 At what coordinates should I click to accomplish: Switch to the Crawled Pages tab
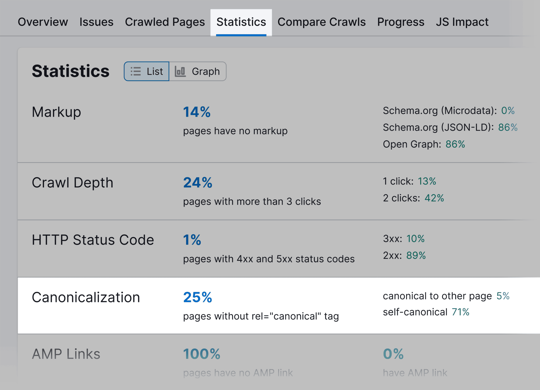tap(165, 22)
